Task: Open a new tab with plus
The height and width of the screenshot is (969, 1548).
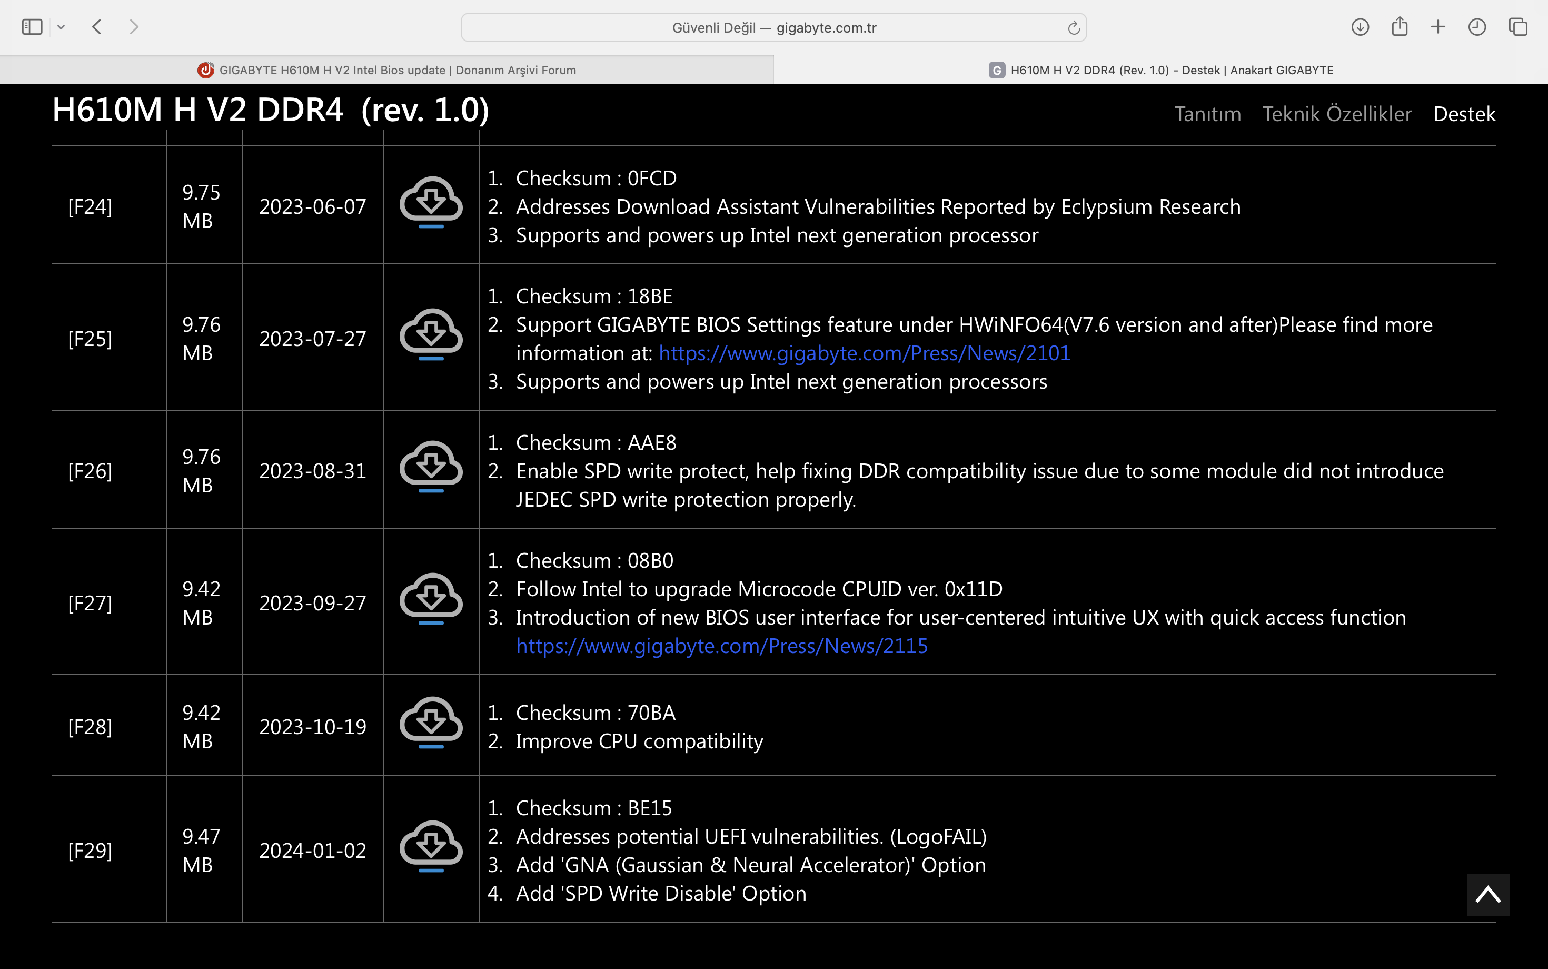Action: tap(1438, 27)
